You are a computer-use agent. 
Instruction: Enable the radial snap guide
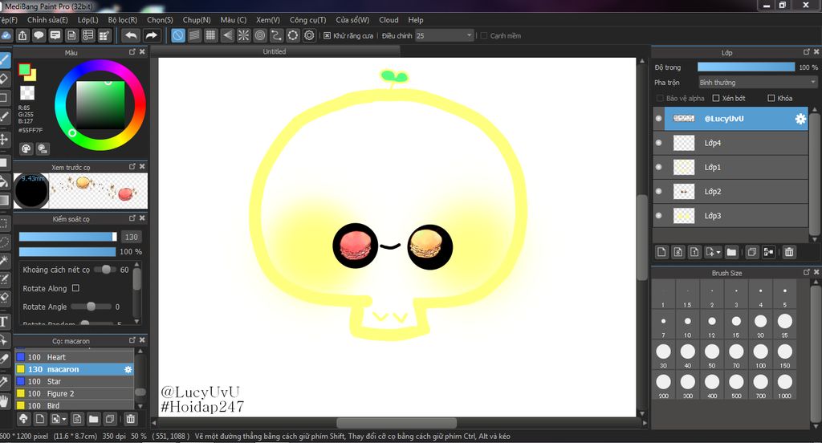coord(244,35)
